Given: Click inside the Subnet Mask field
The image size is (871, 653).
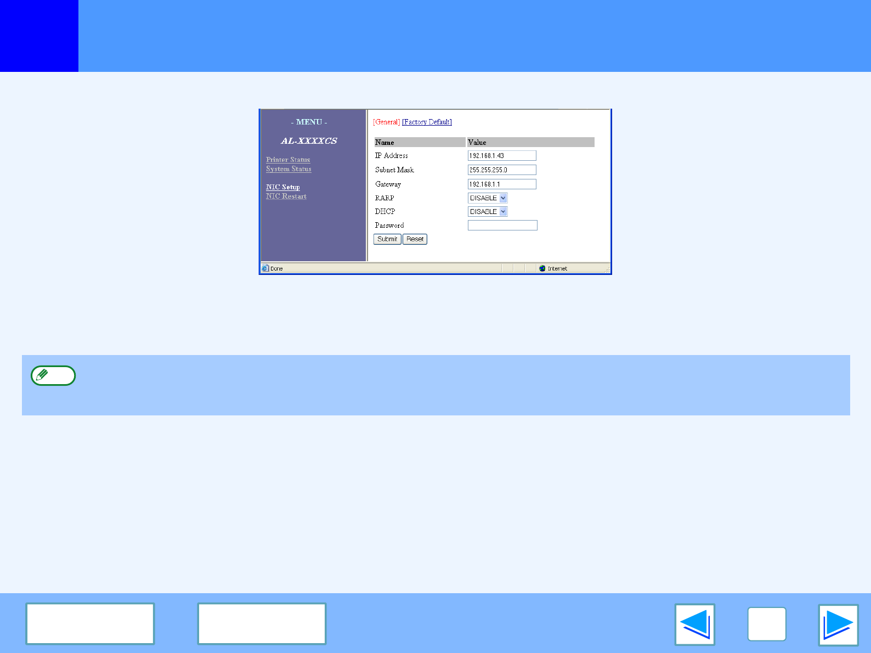Looking at the screenshot, I should coord(501,170).
